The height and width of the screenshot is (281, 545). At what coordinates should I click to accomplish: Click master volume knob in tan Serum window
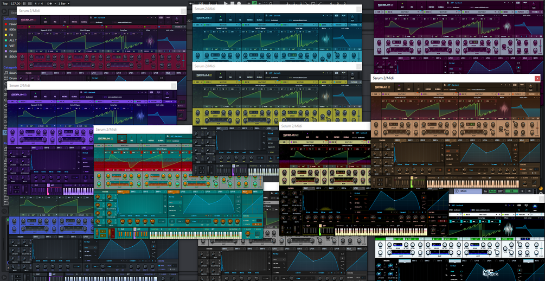point(530,86)
